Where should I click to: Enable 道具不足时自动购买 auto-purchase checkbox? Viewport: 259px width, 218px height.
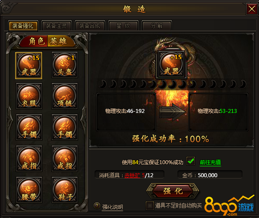coord(150,205)
